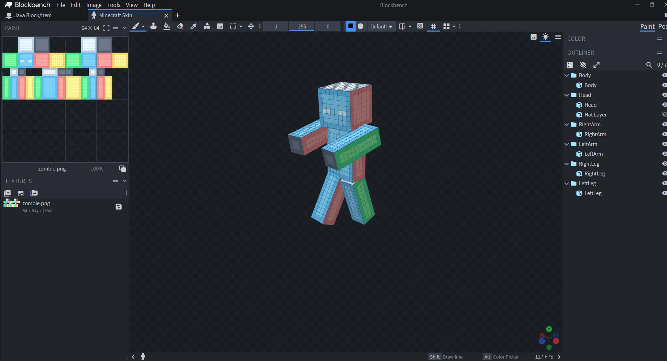Toggle the painting grid
Viewport: 667px width, 361px height.
click(434, 26)
